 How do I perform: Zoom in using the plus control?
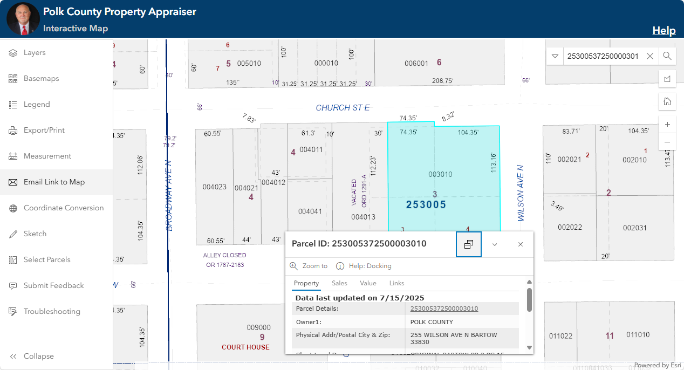(667, 124)
